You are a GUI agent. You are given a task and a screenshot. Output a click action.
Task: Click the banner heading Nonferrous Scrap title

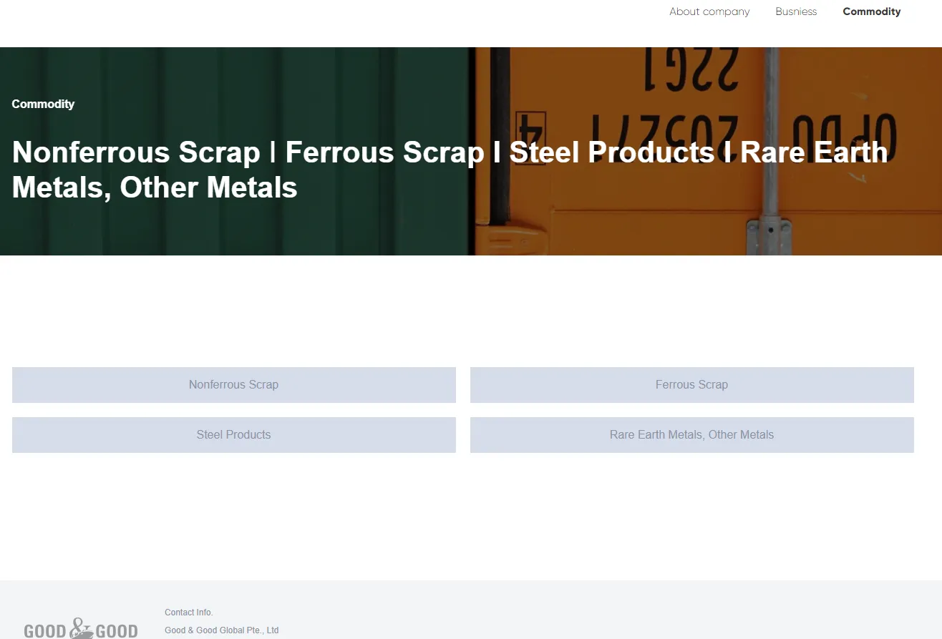[136, 152]
